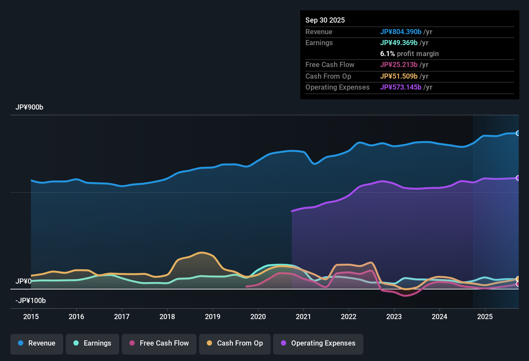Select the 2025 year label on the axis
Viewport: 529px width, 361px height.
tap(486, 317)
